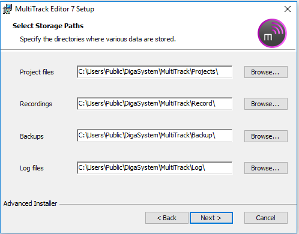The width and height of the screenshot is (299, 234).
Task: Focus the Log files path field
Action: click(x=154, y=168)
